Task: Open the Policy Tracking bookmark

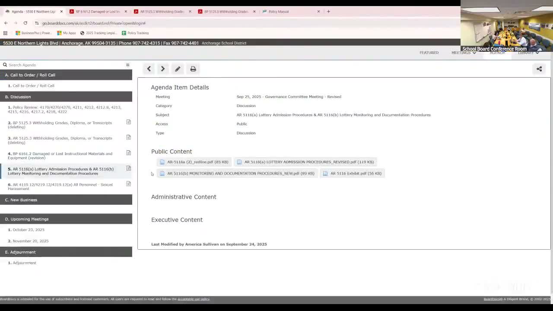Action: click(135, 33)
